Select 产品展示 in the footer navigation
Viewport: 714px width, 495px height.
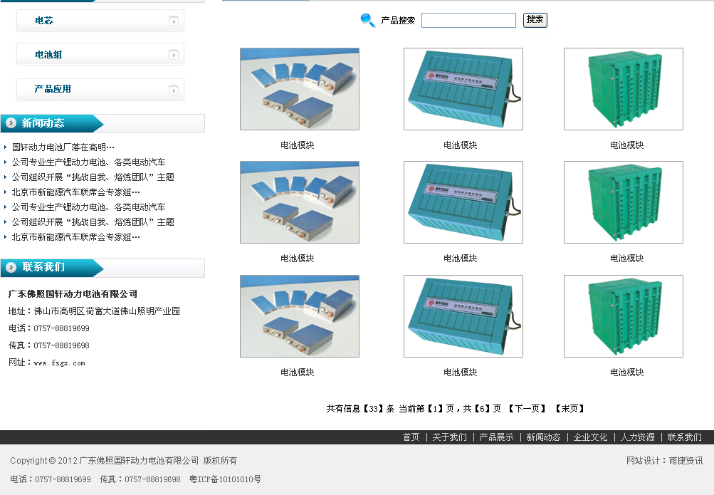[x=496, y=437]
